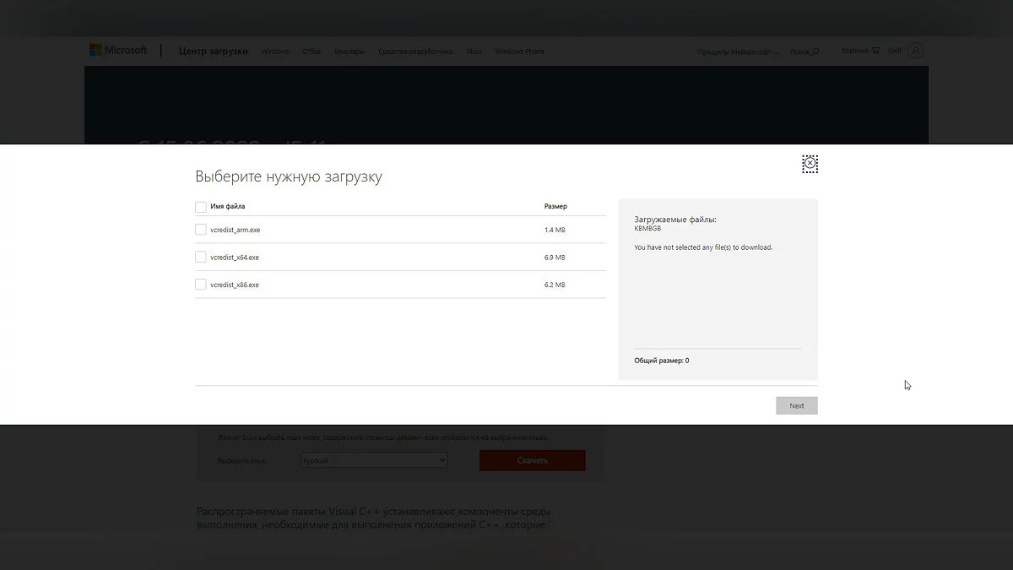Click the vcredist_x86.exe file name
Screen dimensions: 1013x570
pyautogui.click(x=235, y=285)
